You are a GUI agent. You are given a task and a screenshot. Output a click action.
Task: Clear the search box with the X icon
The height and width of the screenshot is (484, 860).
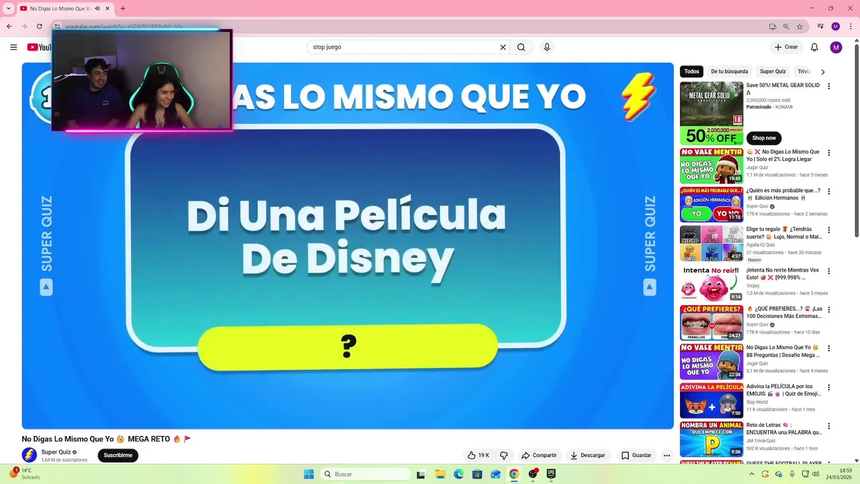pos(503,47)
